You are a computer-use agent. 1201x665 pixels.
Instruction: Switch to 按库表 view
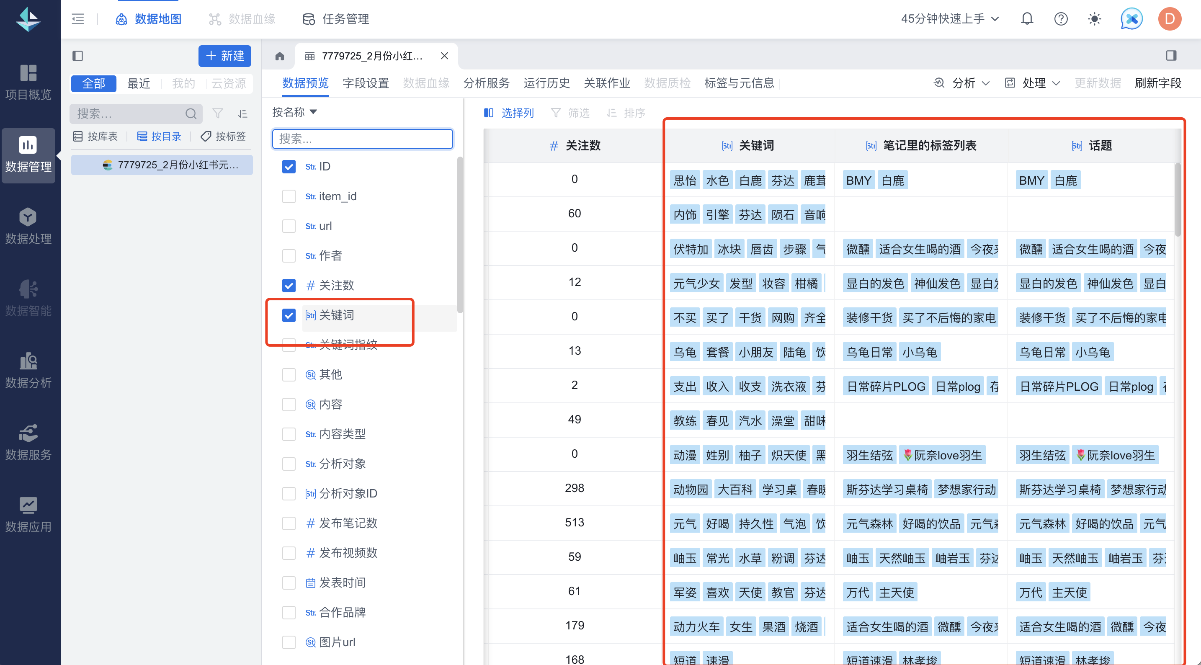pos(96,136)
